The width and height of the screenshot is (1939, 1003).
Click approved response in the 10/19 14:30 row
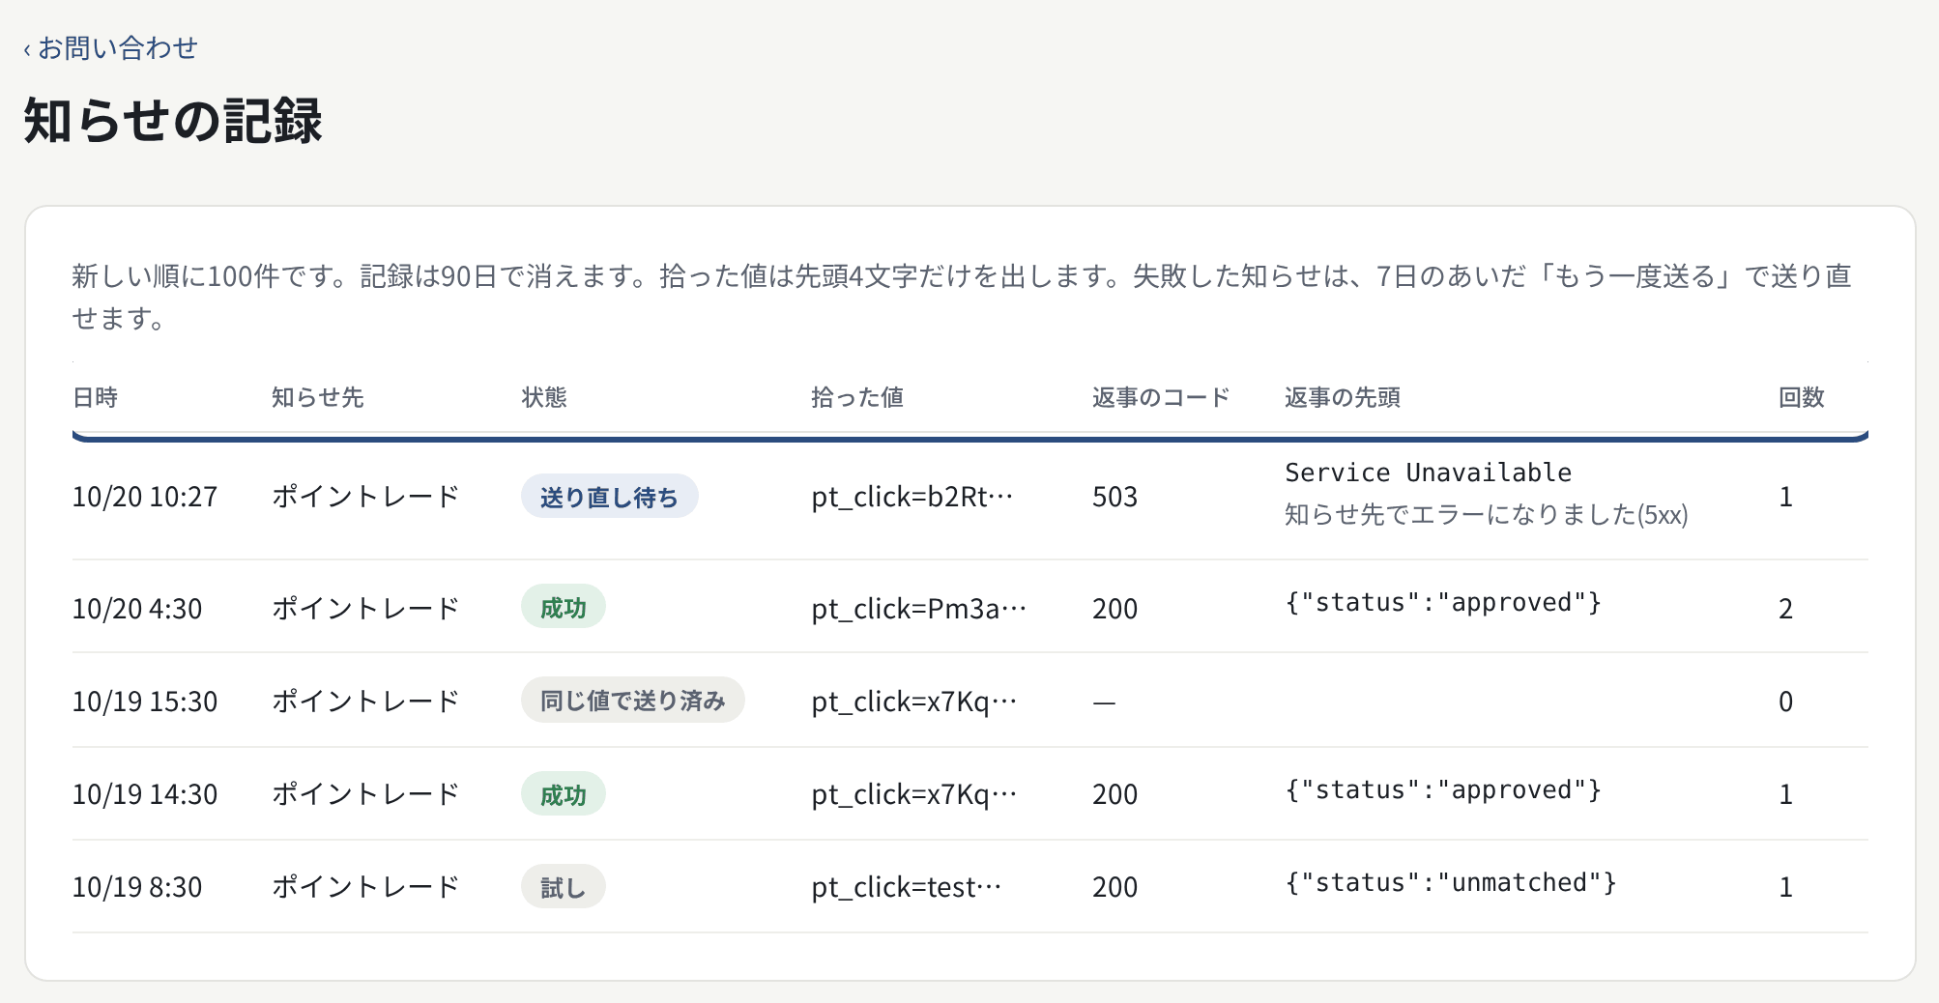(x=1443, y=789)
